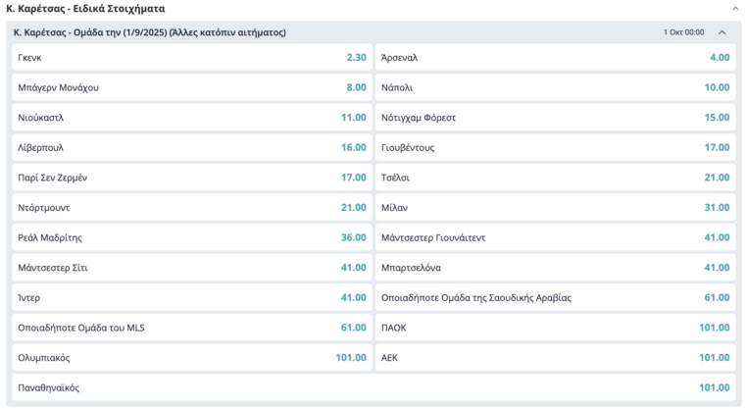Pick Οποιαδήποτε Ομάδα της Σαουδικής Αραβίας

pyautogui.click(x=555, y=297)
